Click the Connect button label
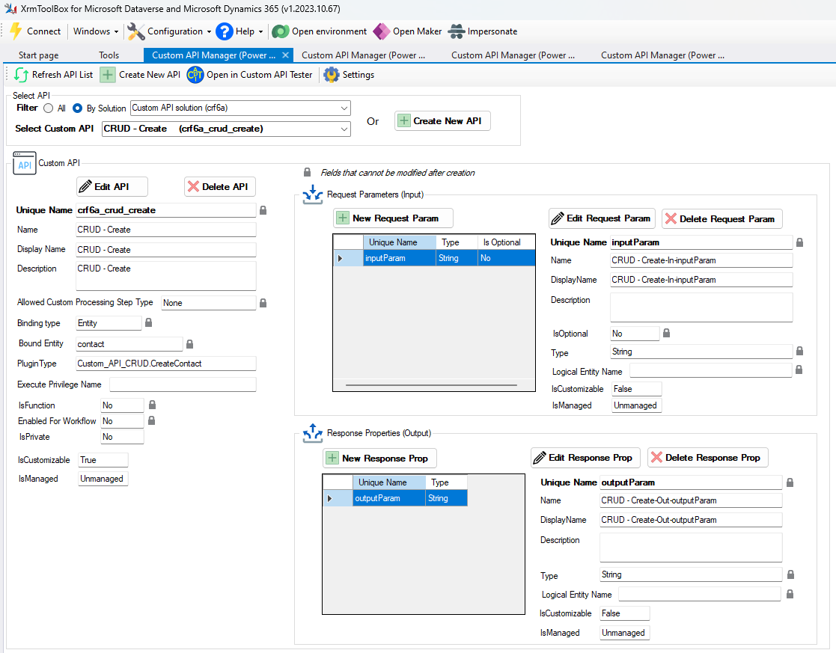 (x=43, y=31)
